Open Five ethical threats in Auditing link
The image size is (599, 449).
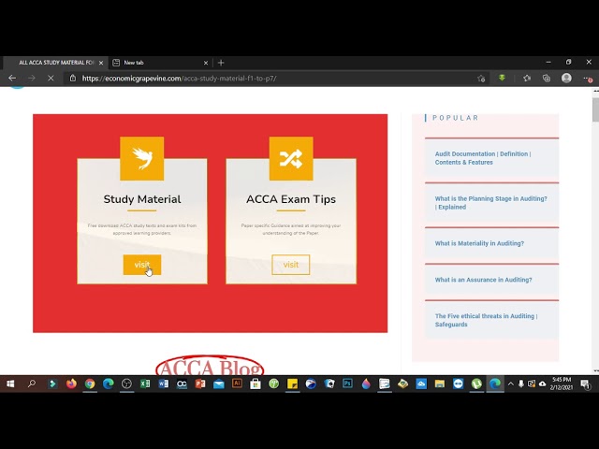point(486,320)
